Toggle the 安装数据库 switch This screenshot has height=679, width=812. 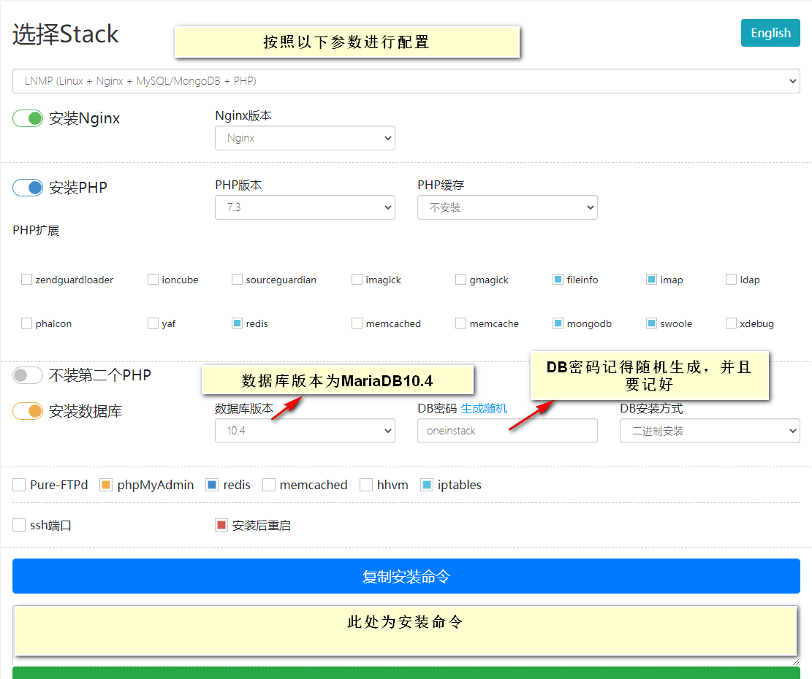(28, 412)
